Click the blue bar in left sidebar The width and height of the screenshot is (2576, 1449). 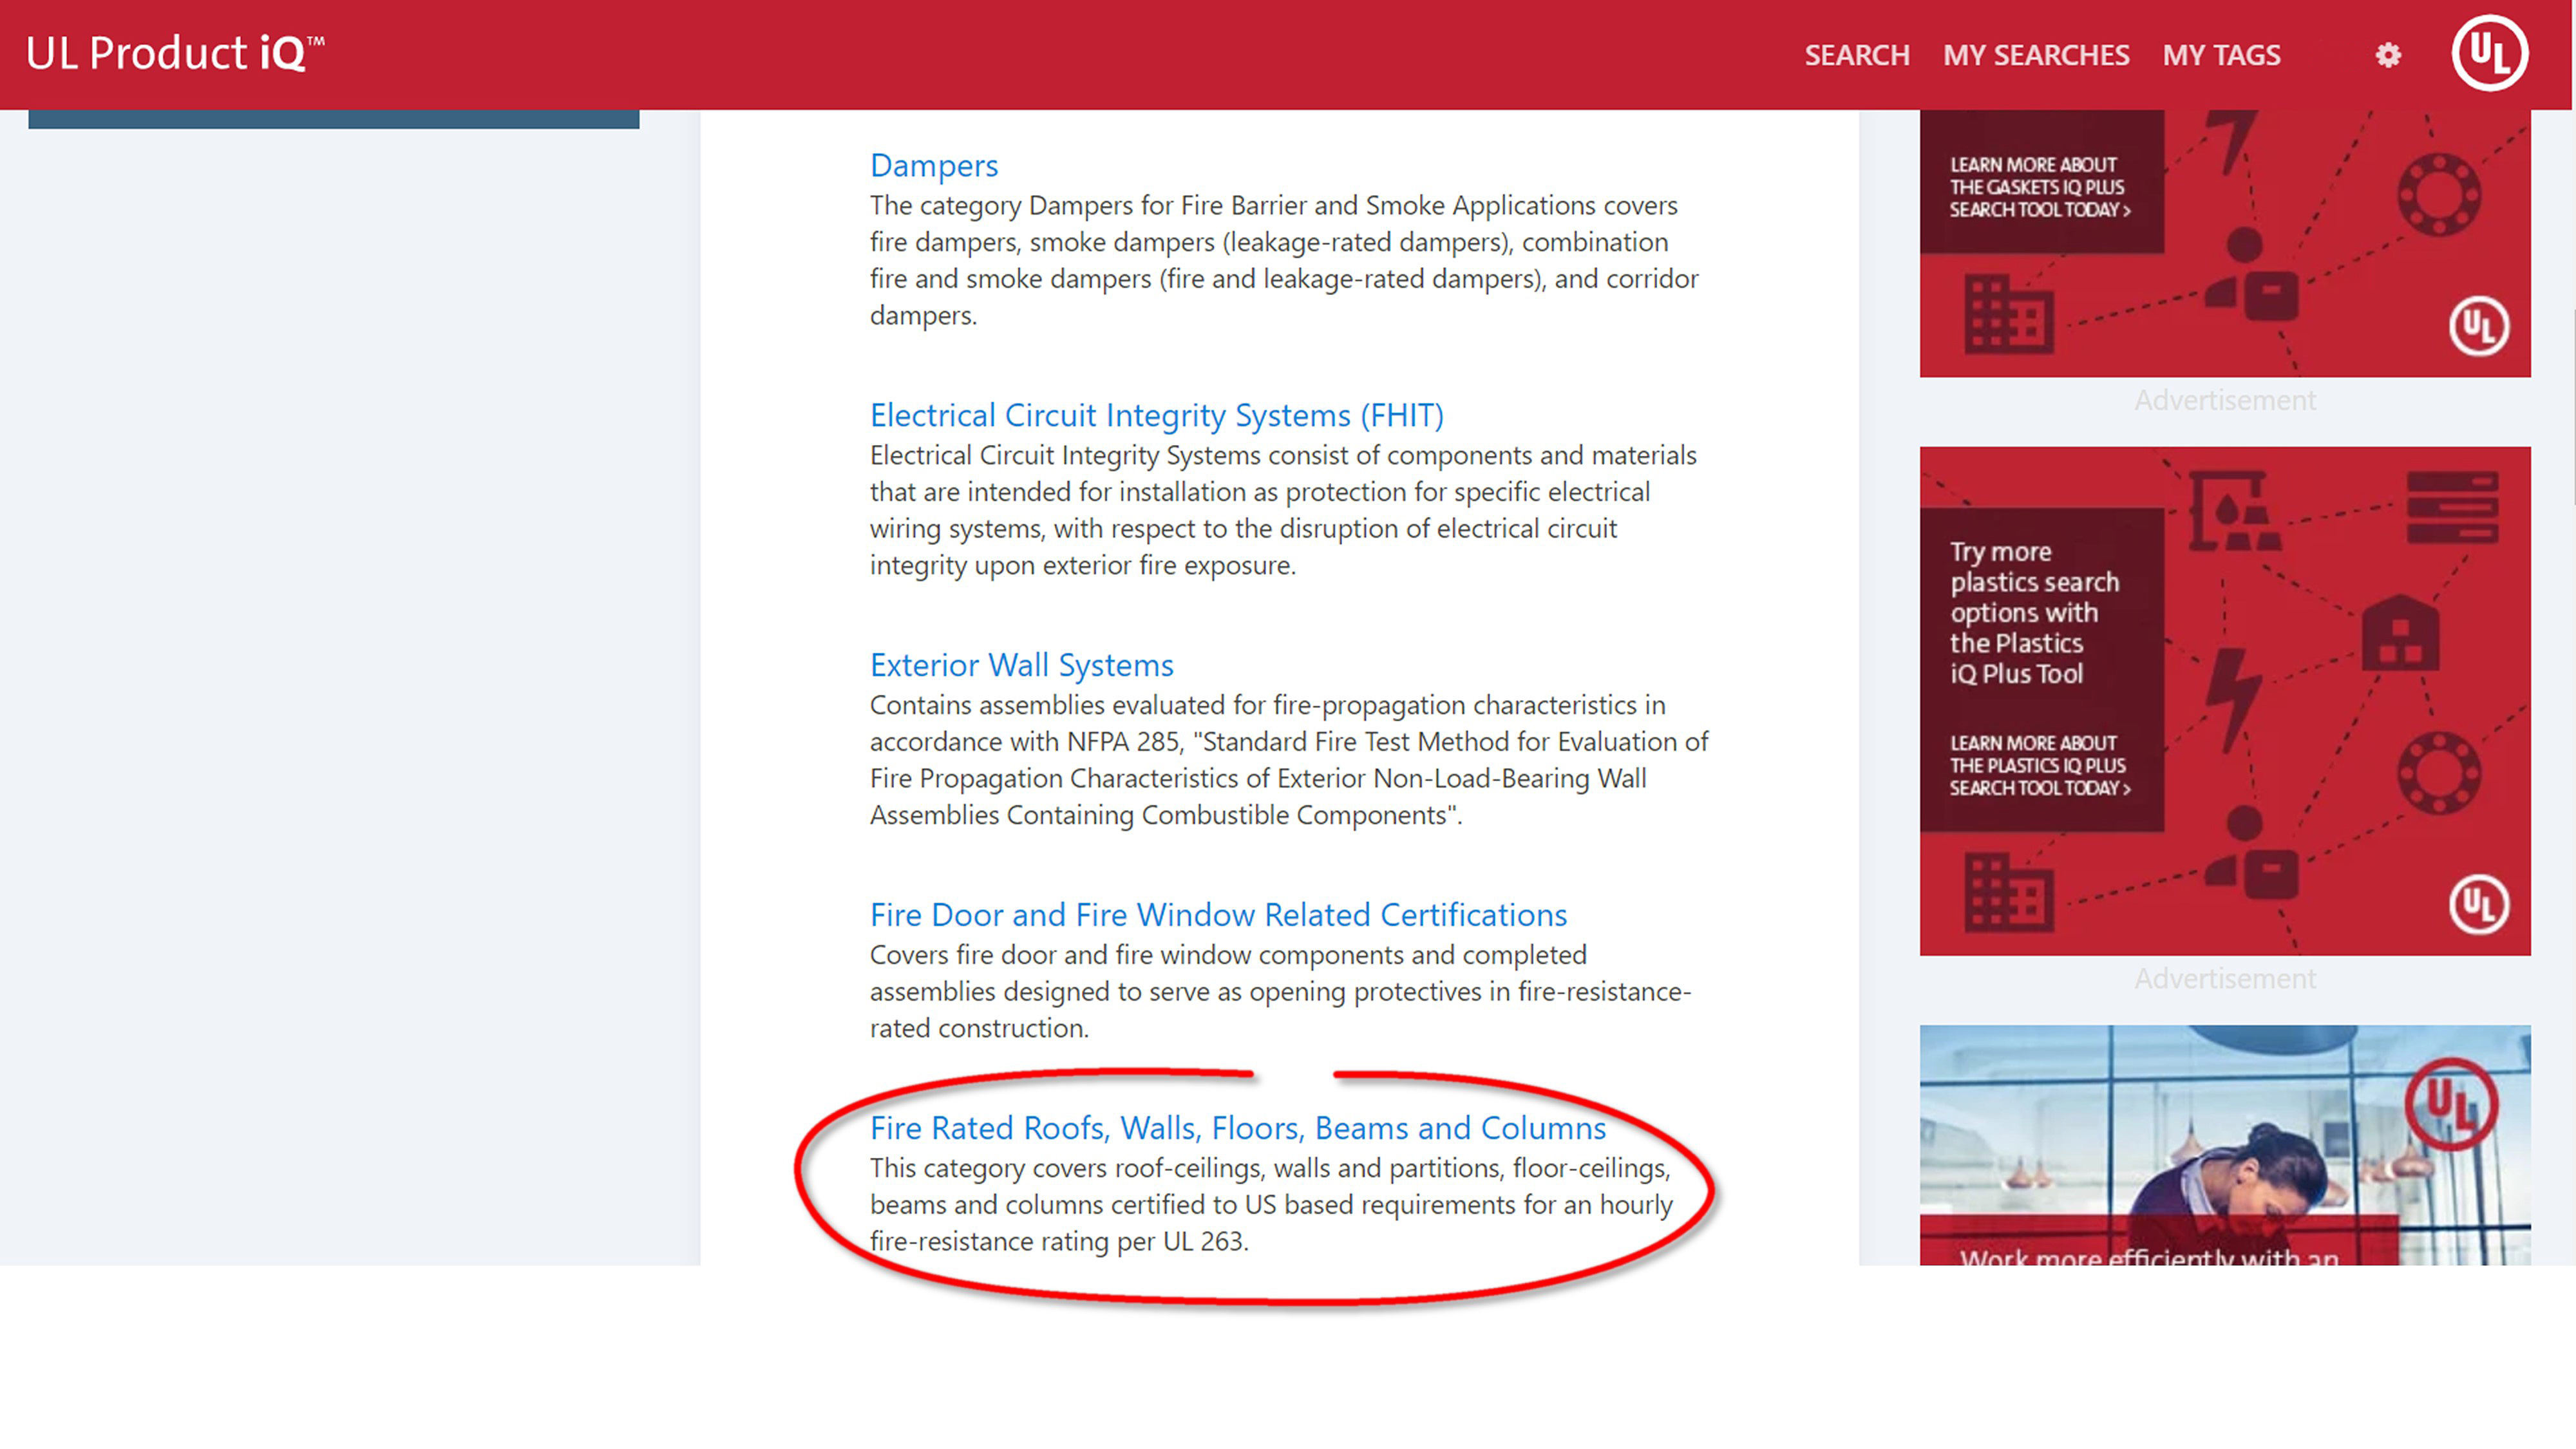click(x=334, y=119)
